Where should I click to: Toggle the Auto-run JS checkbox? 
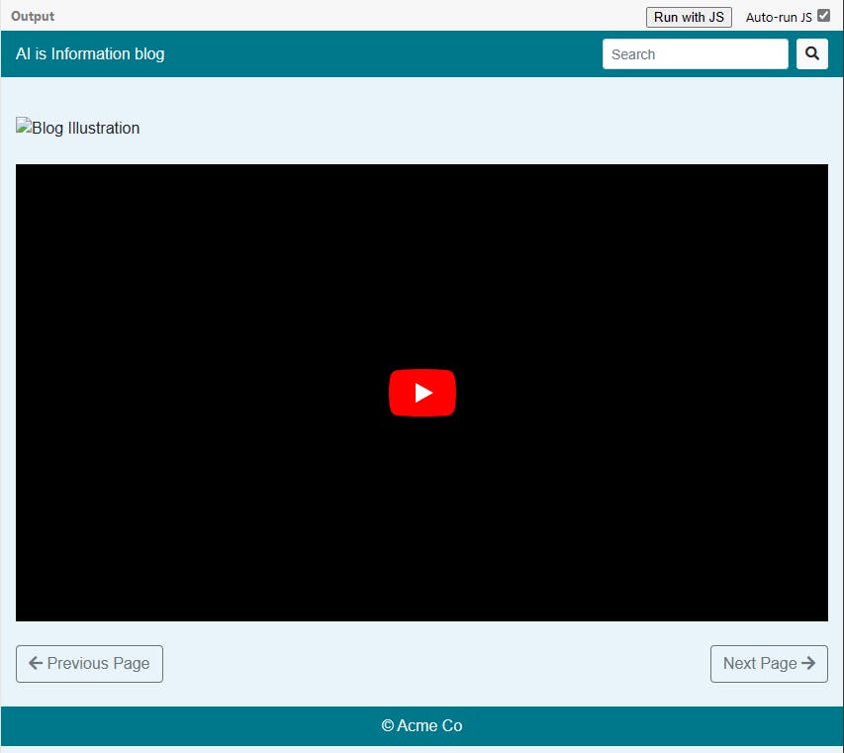tap(823, 16)
